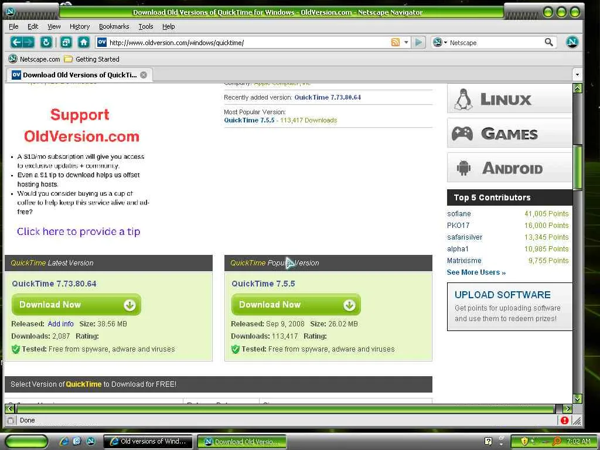Open the Getting Started bookmark folder
Screen dimensions: 600x450
tap(92, 59)
